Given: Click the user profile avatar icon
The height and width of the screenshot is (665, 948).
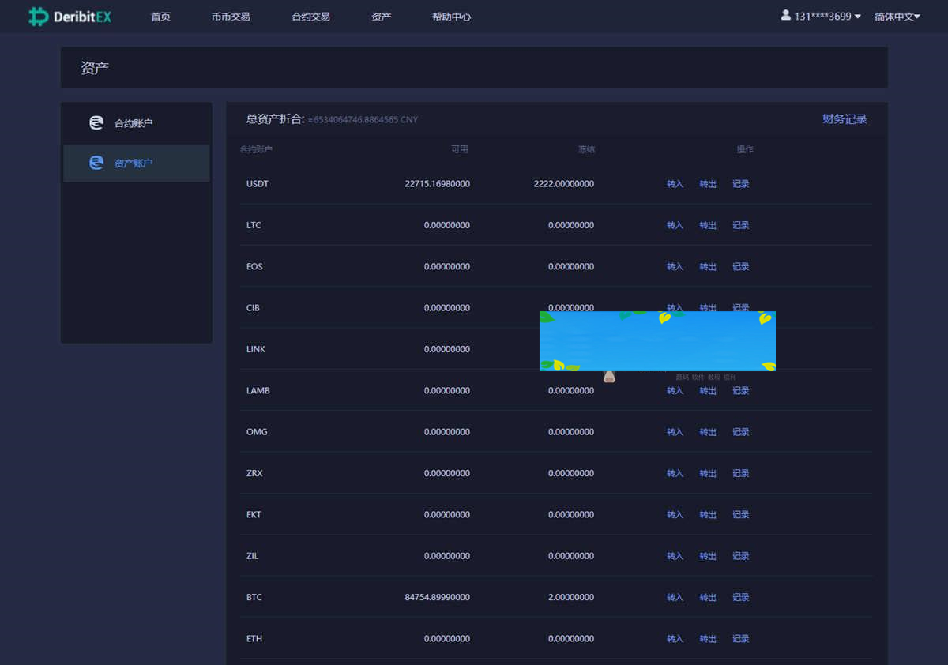Looking at the screenshot, I should coord(785,16).
